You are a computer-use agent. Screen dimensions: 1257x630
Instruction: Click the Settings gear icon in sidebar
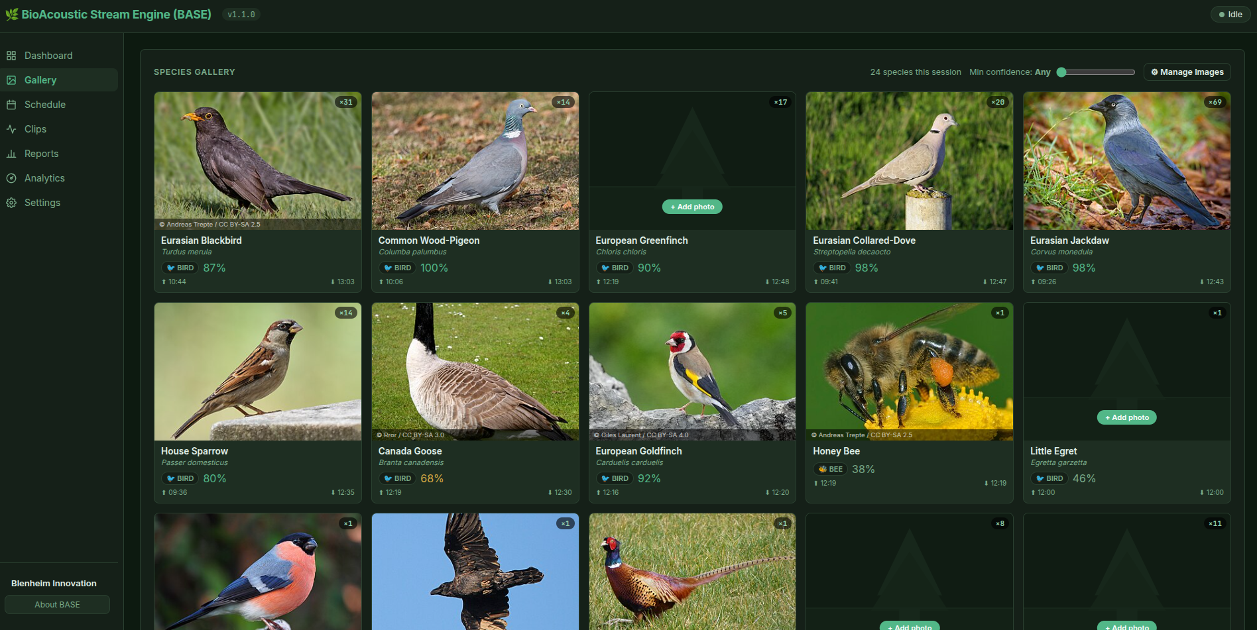click(11, 203)
